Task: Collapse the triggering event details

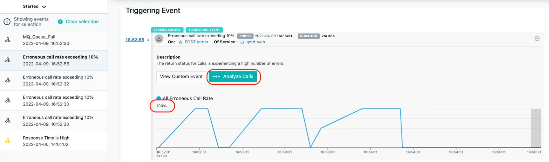Action: point(537,39)
